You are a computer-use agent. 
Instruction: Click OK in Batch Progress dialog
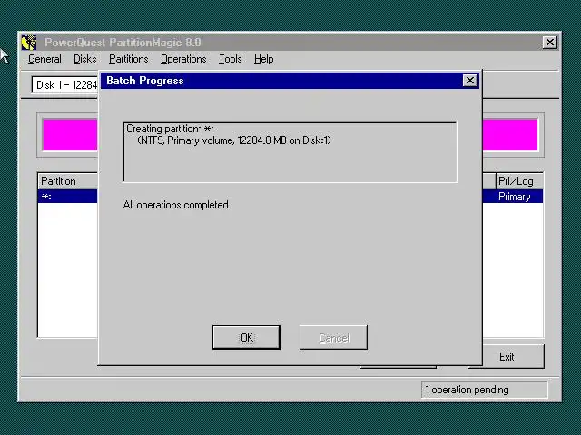coord(246,337)
